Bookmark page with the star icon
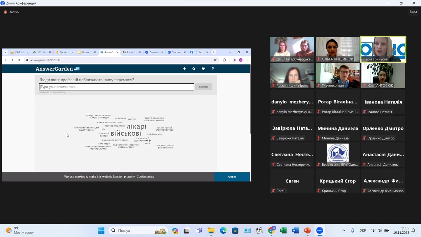421x237 pixels. click(215, 60)
